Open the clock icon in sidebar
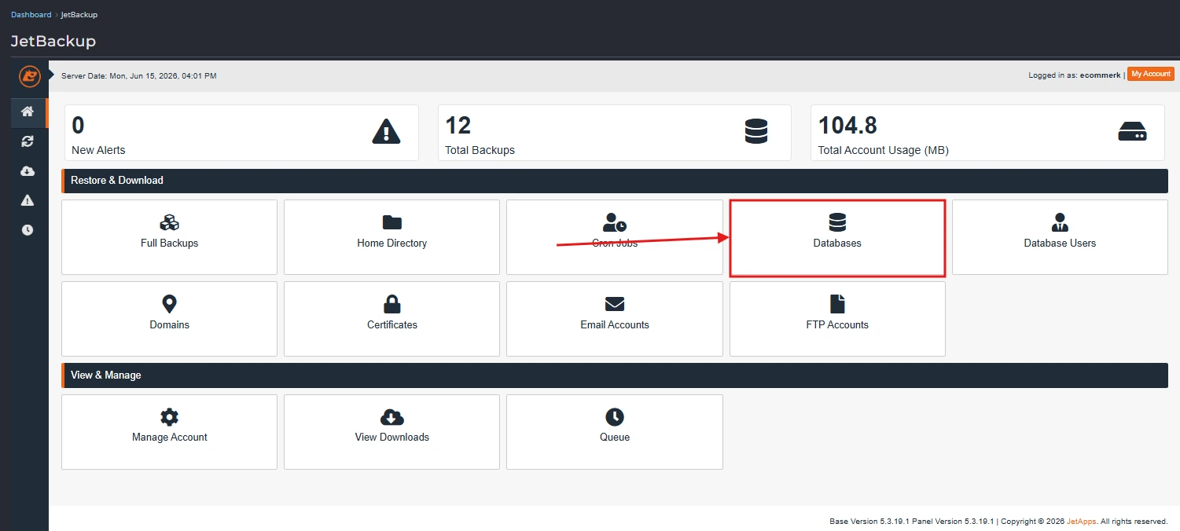Screen dimensions: 1180x531 click(x=28, y=230)
